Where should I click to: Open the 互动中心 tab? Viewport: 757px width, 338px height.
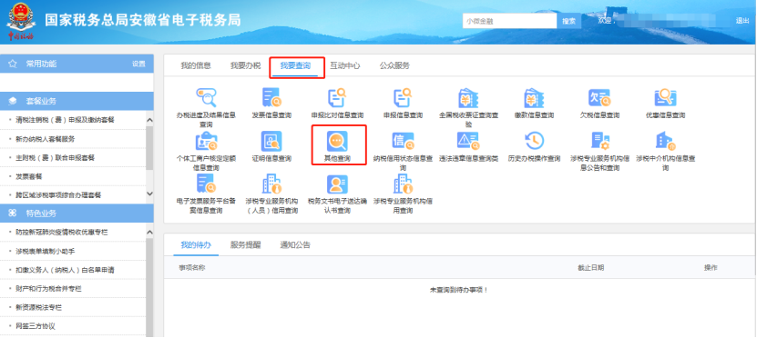click(344, 66)
